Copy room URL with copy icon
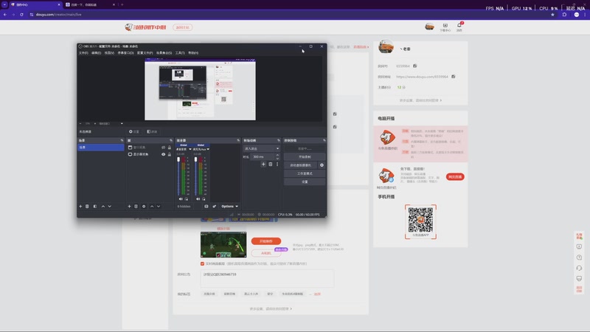Image resolution: width=590 pixels, height=332 pixels. 454,77
